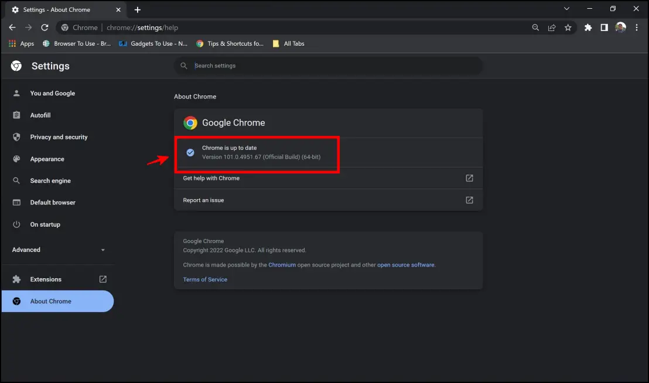Open the Gadgets To Use bookmark
The height and width of the screenshot is (383, 649).
(x=153, y=43)
